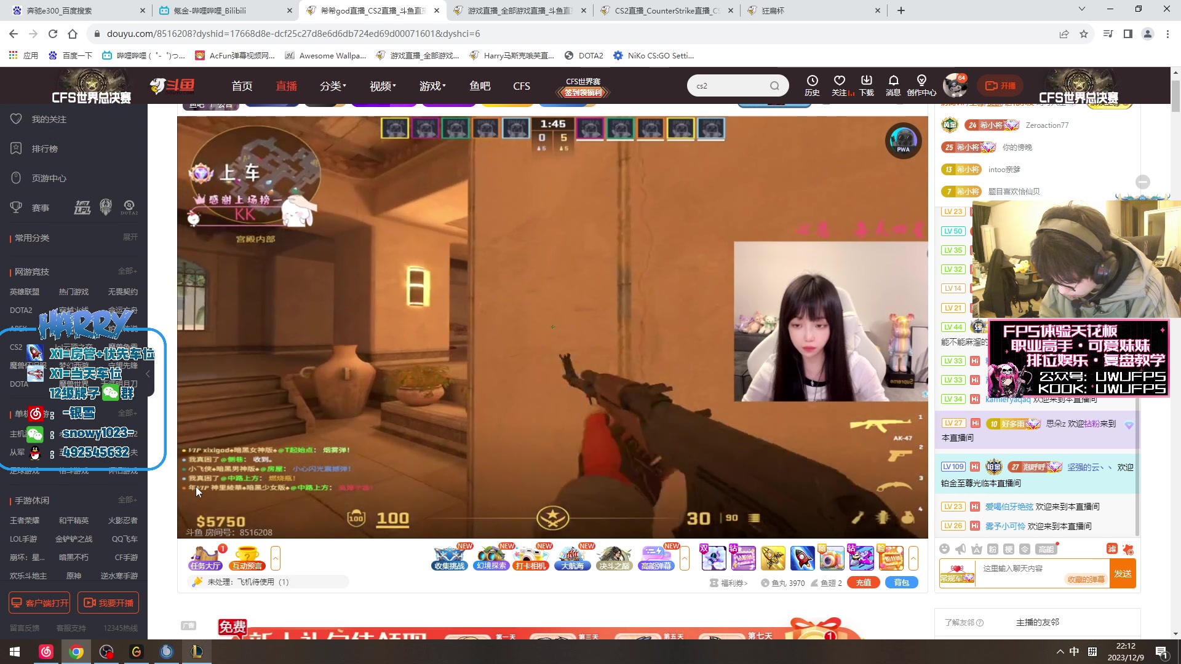
Task: Go to 首页 home in navigation
Action: click(x=242, y=86)
